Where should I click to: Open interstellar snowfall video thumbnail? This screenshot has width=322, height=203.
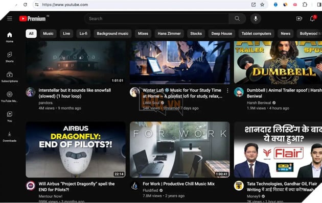point(76,62)
